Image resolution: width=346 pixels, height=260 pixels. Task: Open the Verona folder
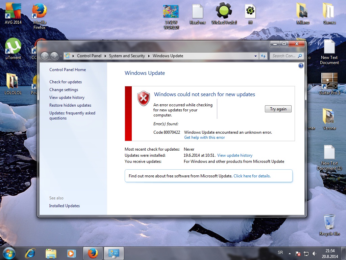[329, 119]
